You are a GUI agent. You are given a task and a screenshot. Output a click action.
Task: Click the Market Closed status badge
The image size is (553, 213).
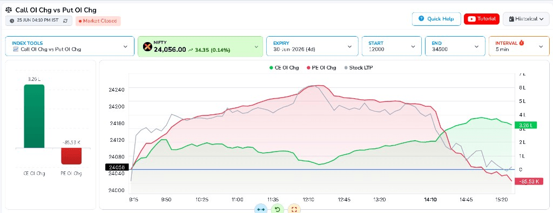98,21
